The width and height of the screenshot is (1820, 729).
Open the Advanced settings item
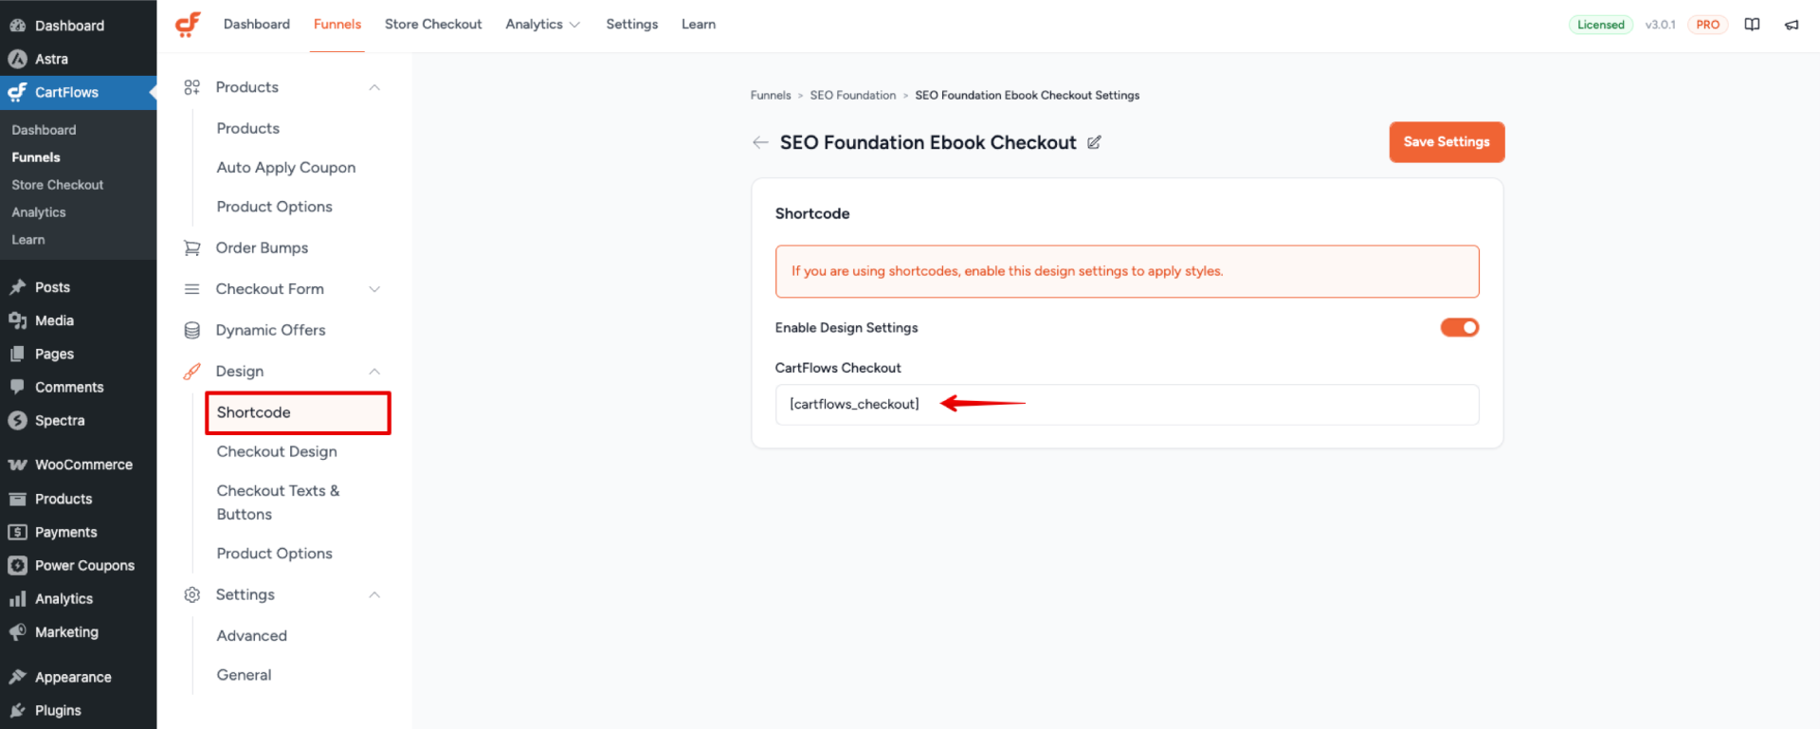point(252,636)
